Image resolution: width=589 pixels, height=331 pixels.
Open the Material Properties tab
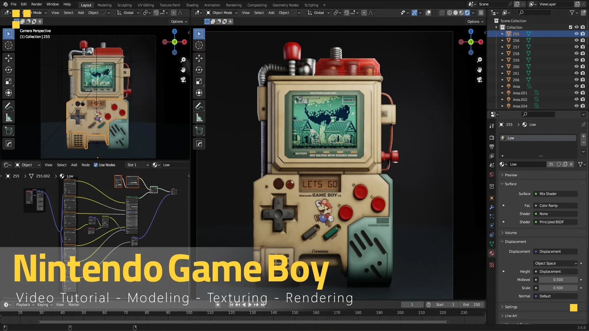click(x=492, y=253)
